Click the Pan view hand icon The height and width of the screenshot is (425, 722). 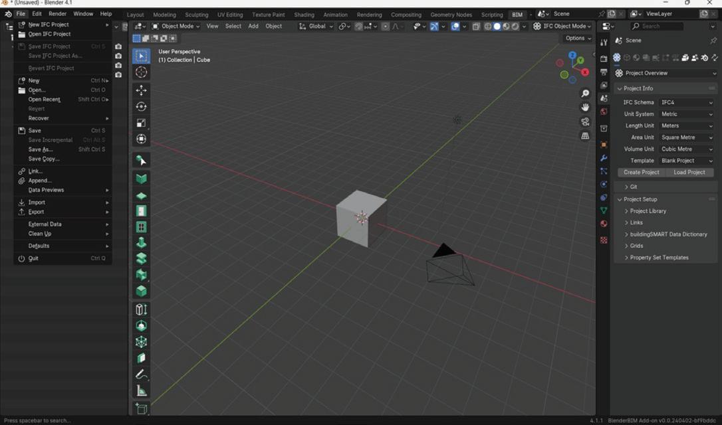(x=585, y=108)
